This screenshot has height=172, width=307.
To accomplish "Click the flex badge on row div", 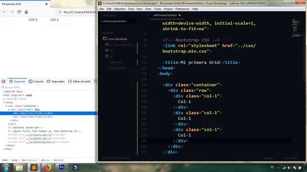I will coord(37,109).
